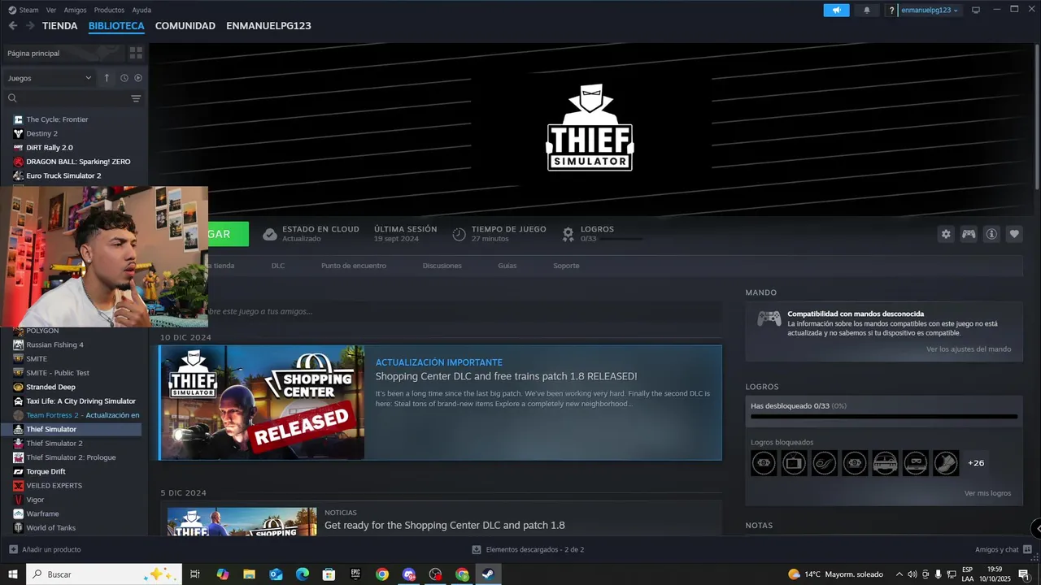Open the Discusiones tab
This screenshot has height=585, width=1041.
(x=442, y=266)
